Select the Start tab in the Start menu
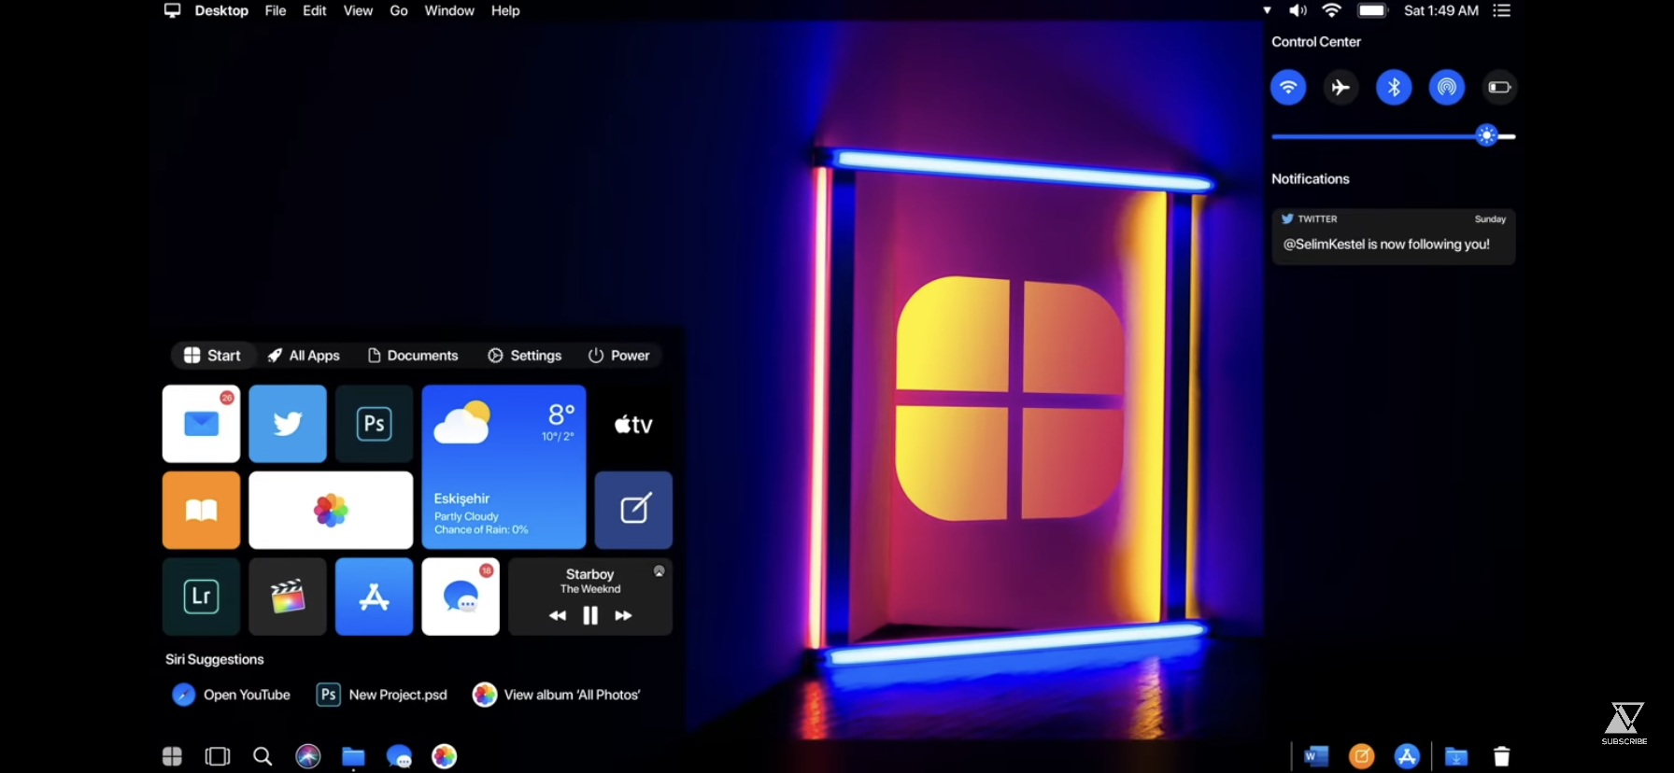Image resolution: width=1674 pixels, height=773 pixels. coord(212,356)
